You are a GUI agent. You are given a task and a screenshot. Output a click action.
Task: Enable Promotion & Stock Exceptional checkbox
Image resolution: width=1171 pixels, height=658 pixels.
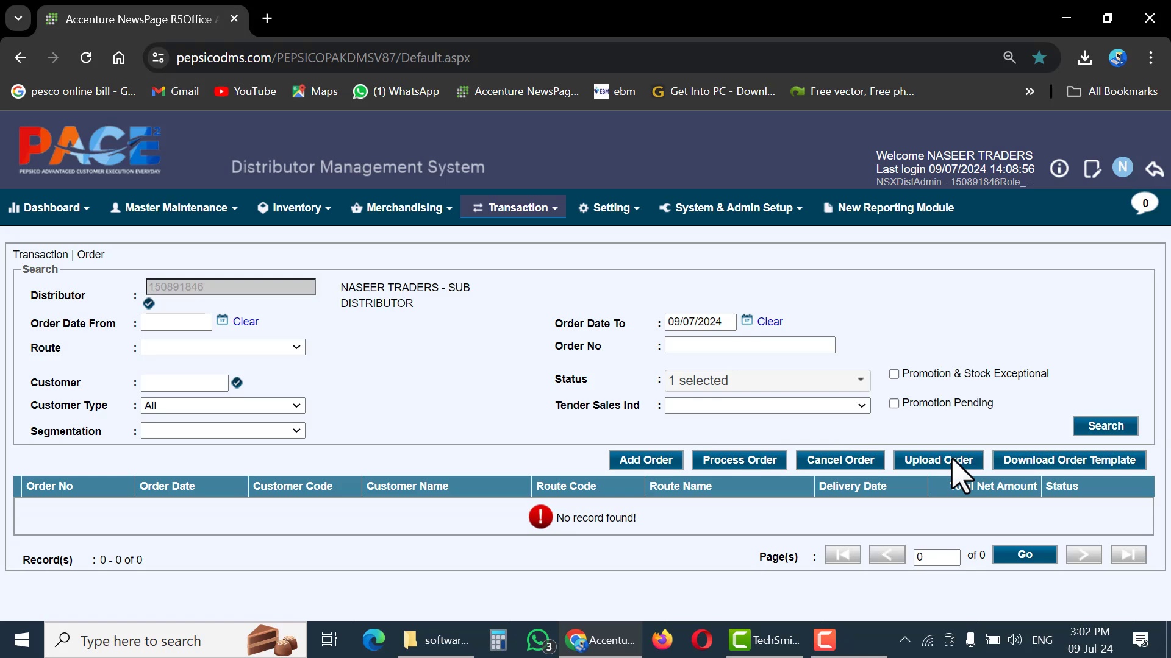pos(894,374)
